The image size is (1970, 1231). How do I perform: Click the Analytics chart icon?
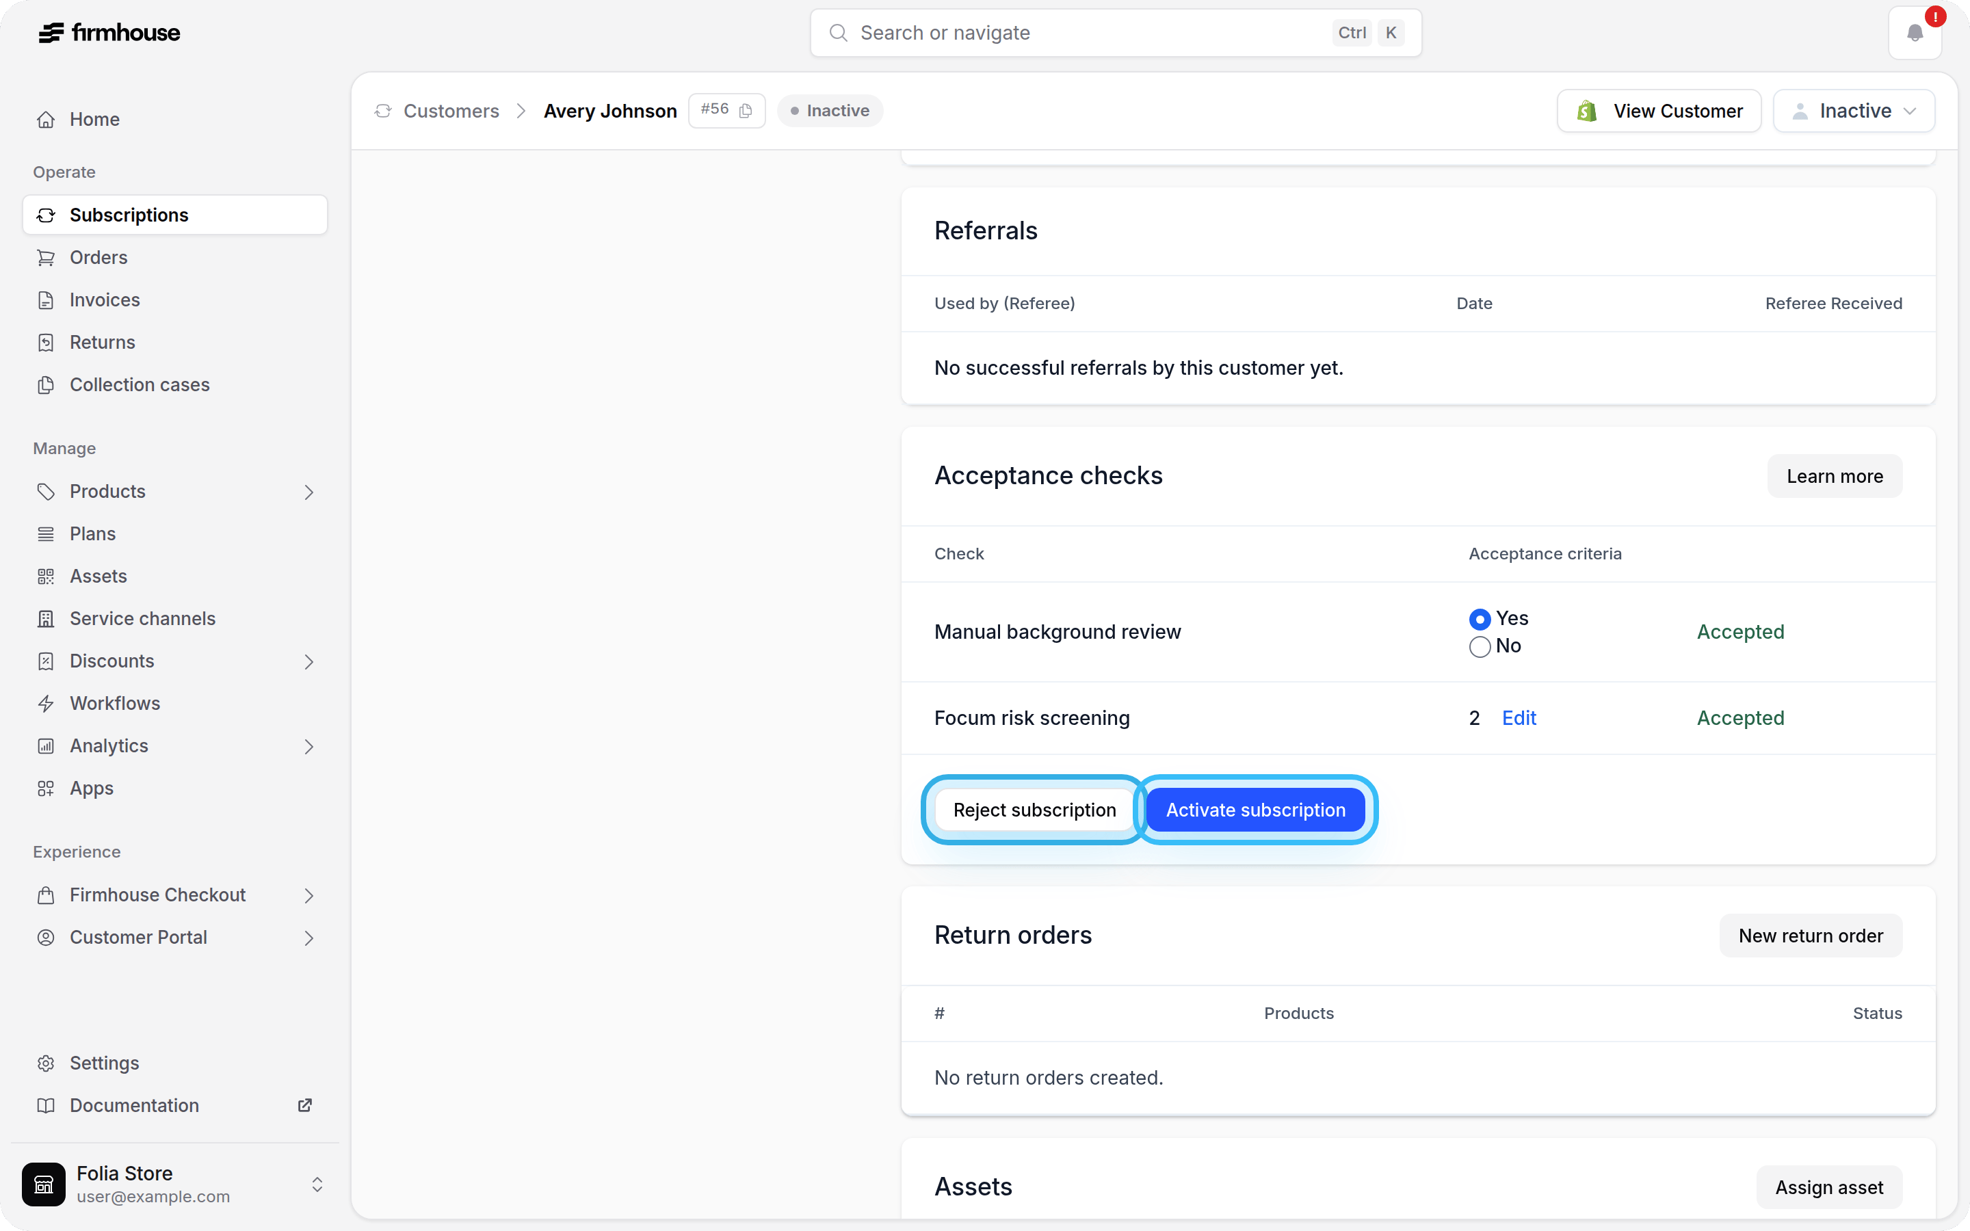46,745
